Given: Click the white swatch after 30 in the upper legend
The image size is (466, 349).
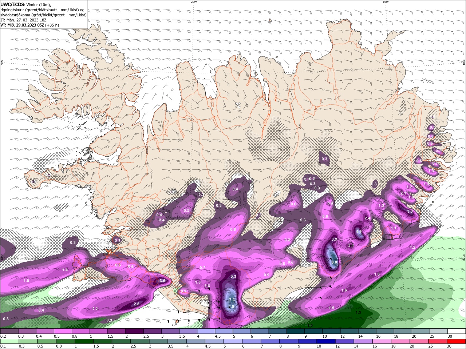Looking at the screenshot, I should pyautogui.click(x=457, y=331).
